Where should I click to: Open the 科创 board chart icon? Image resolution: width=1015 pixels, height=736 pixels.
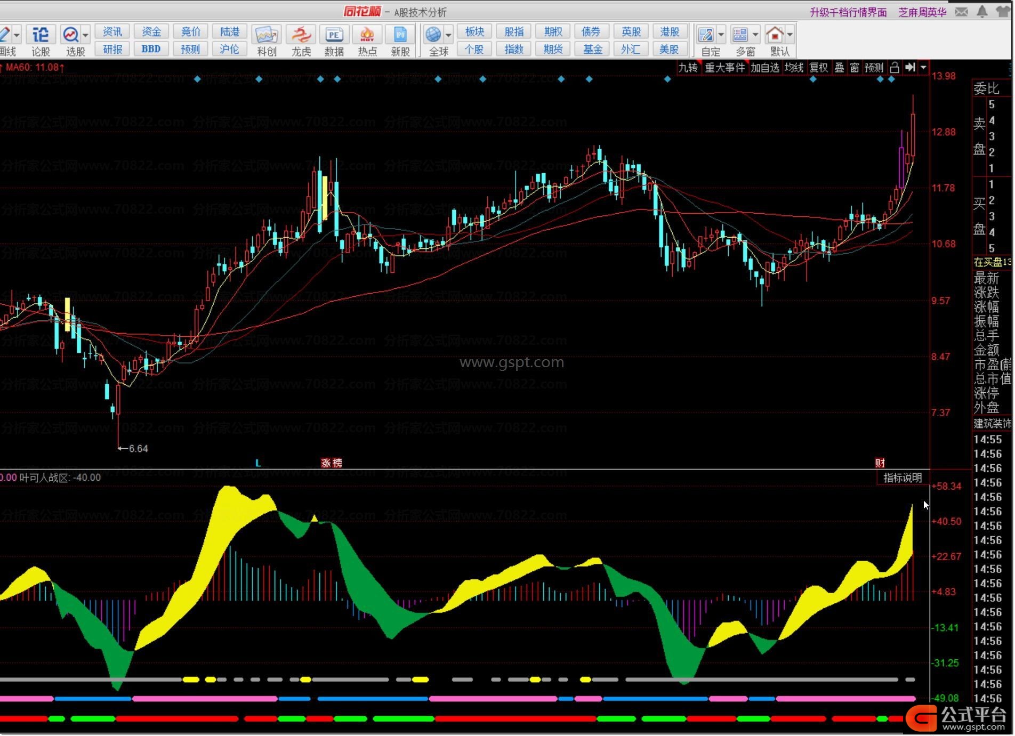[x=266, y=36]
